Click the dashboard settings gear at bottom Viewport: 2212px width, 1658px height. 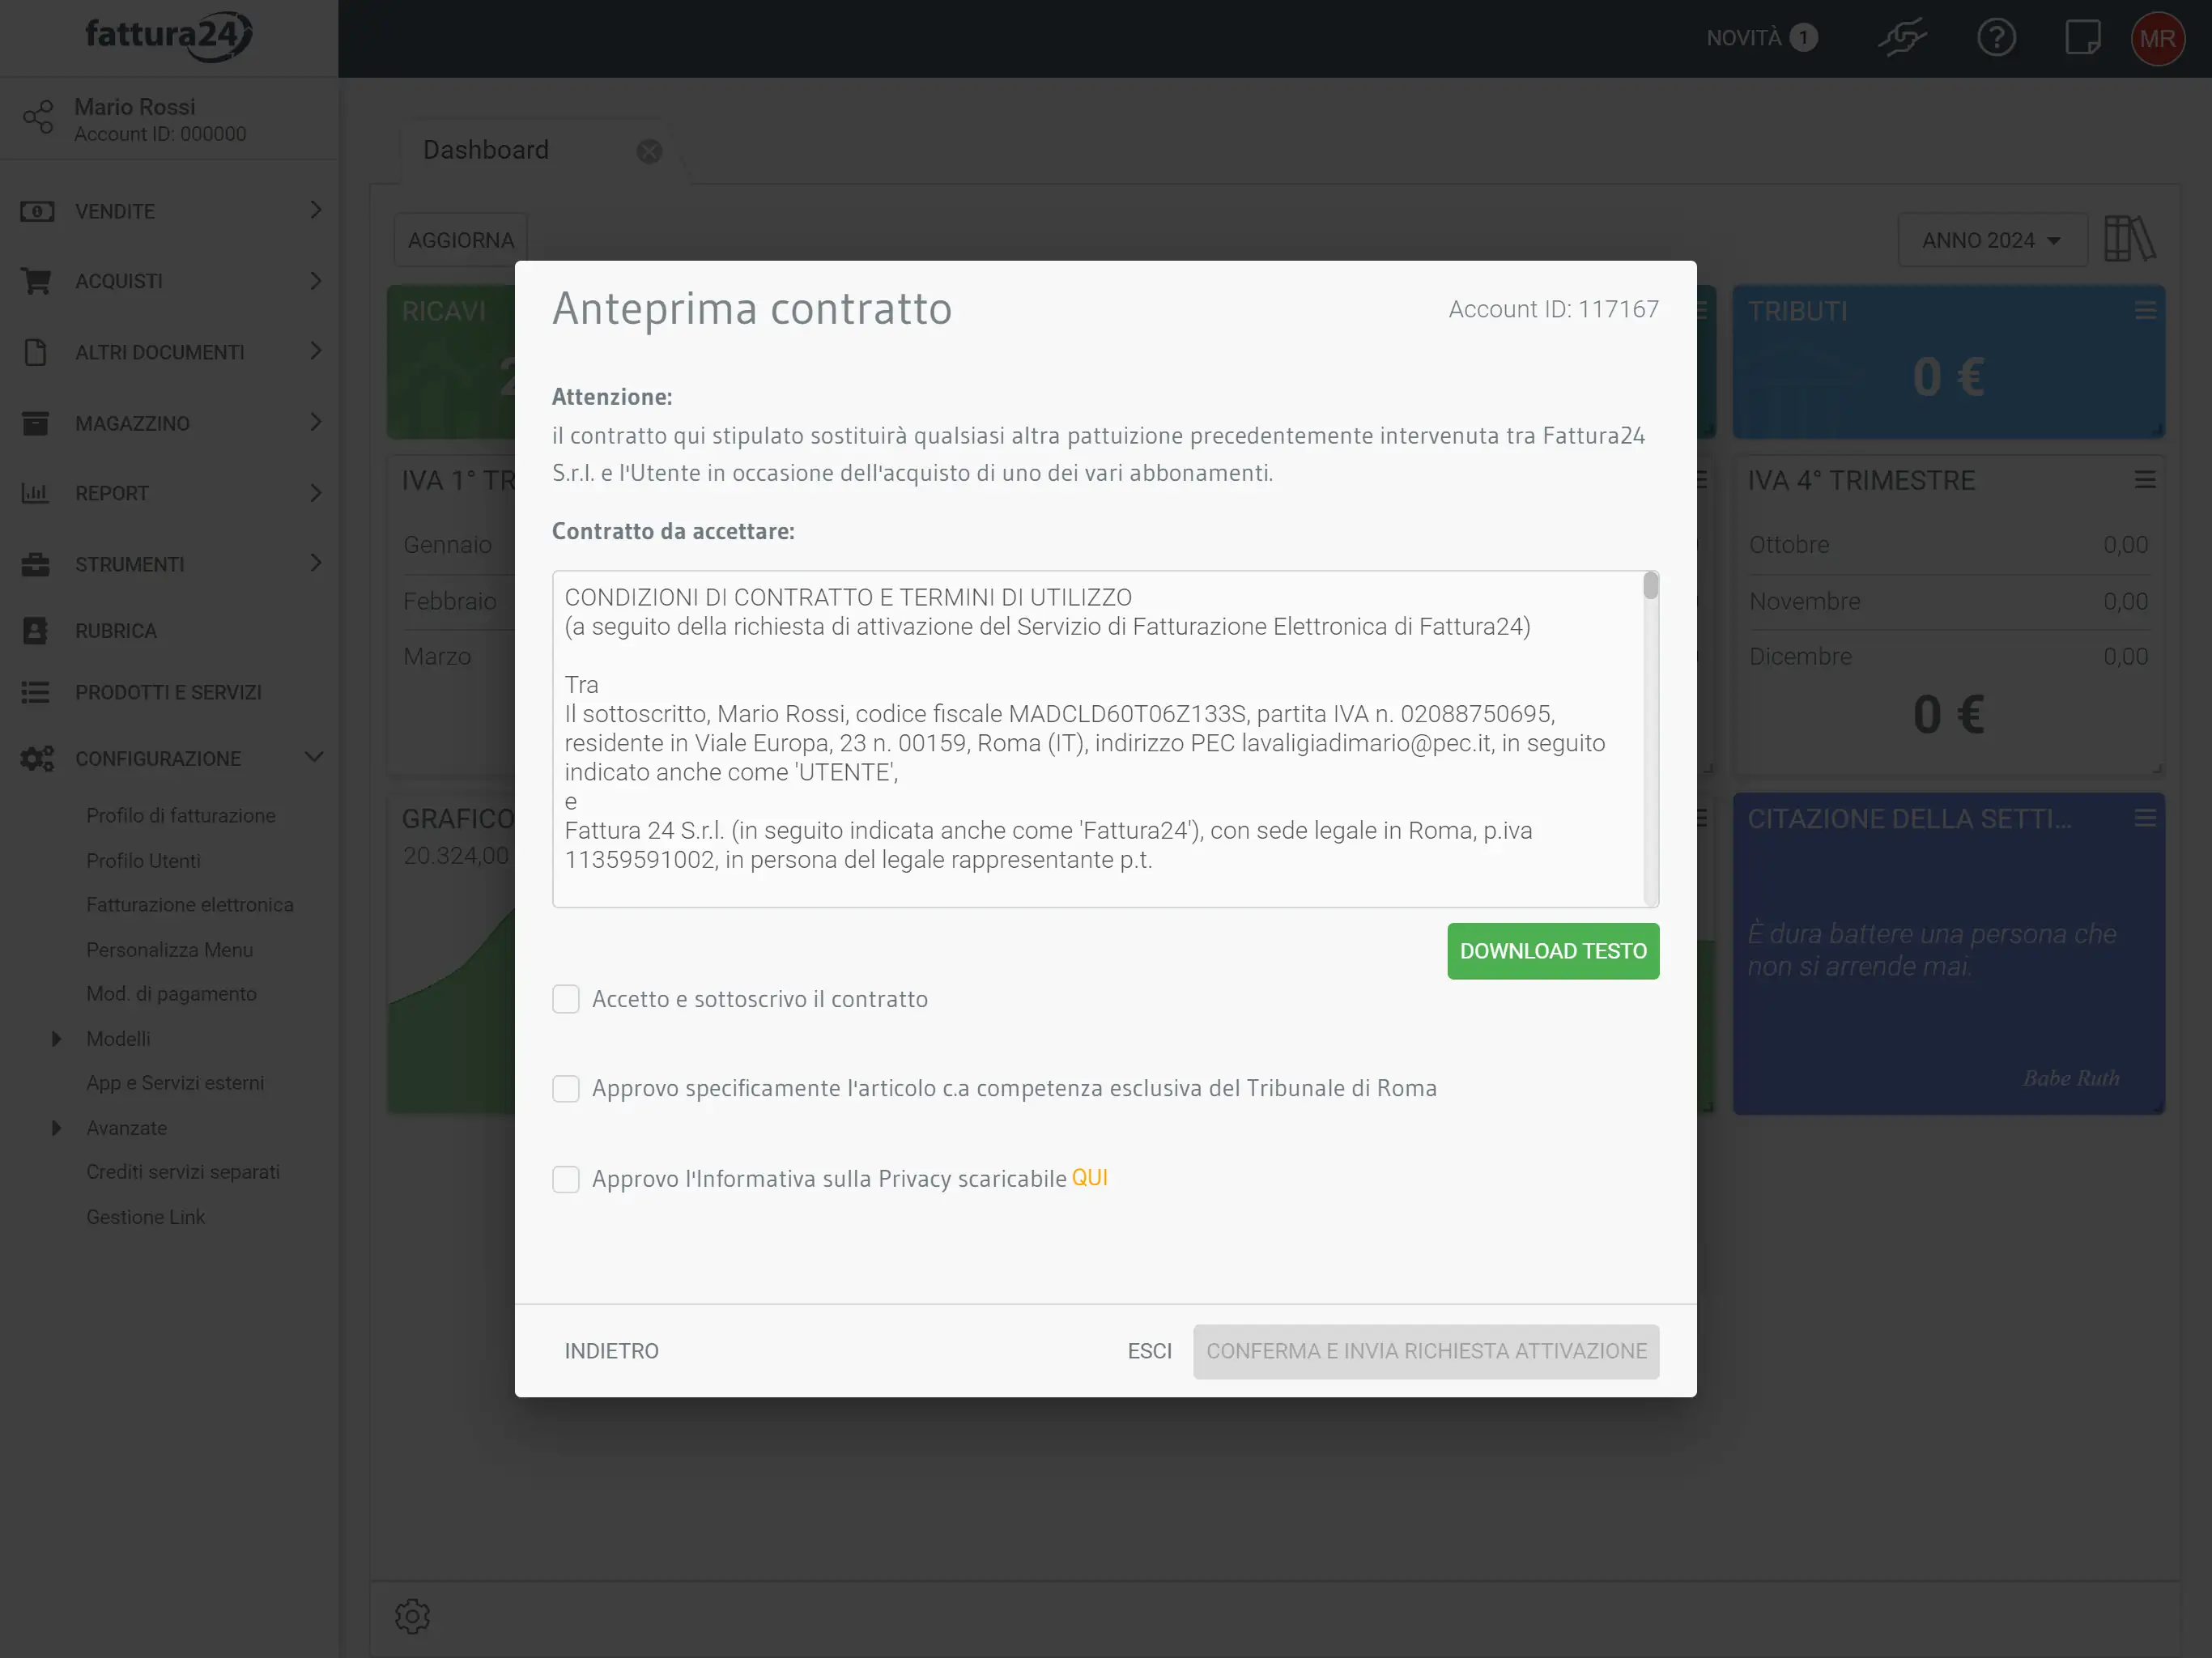[412, 1616]
